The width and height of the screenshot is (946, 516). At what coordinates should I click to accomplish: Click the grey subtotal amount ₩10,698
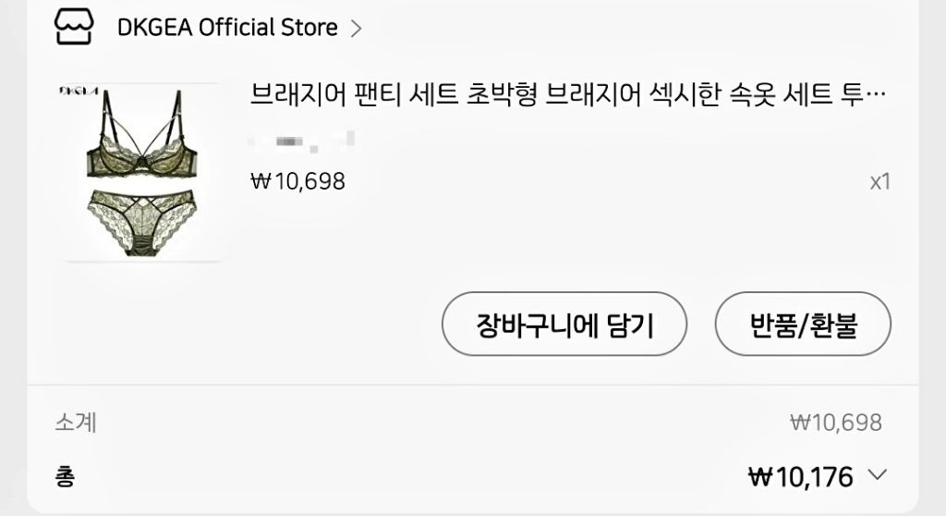point(835,423)
